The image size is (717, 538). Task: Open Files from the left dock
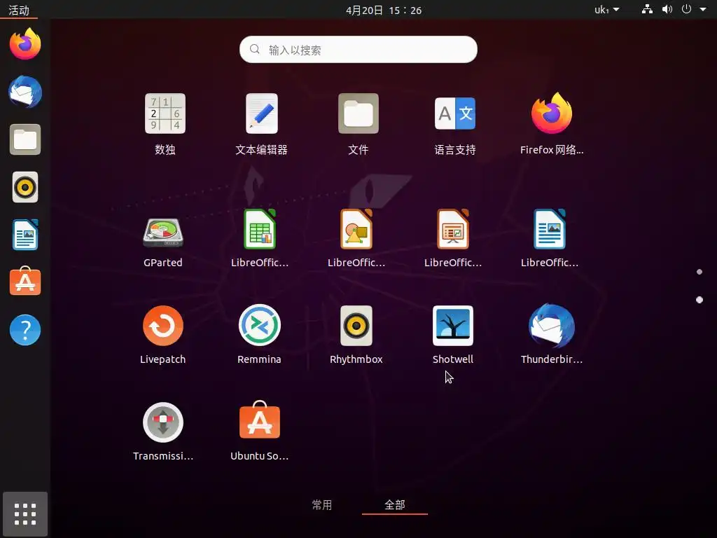tap(25, 139)
